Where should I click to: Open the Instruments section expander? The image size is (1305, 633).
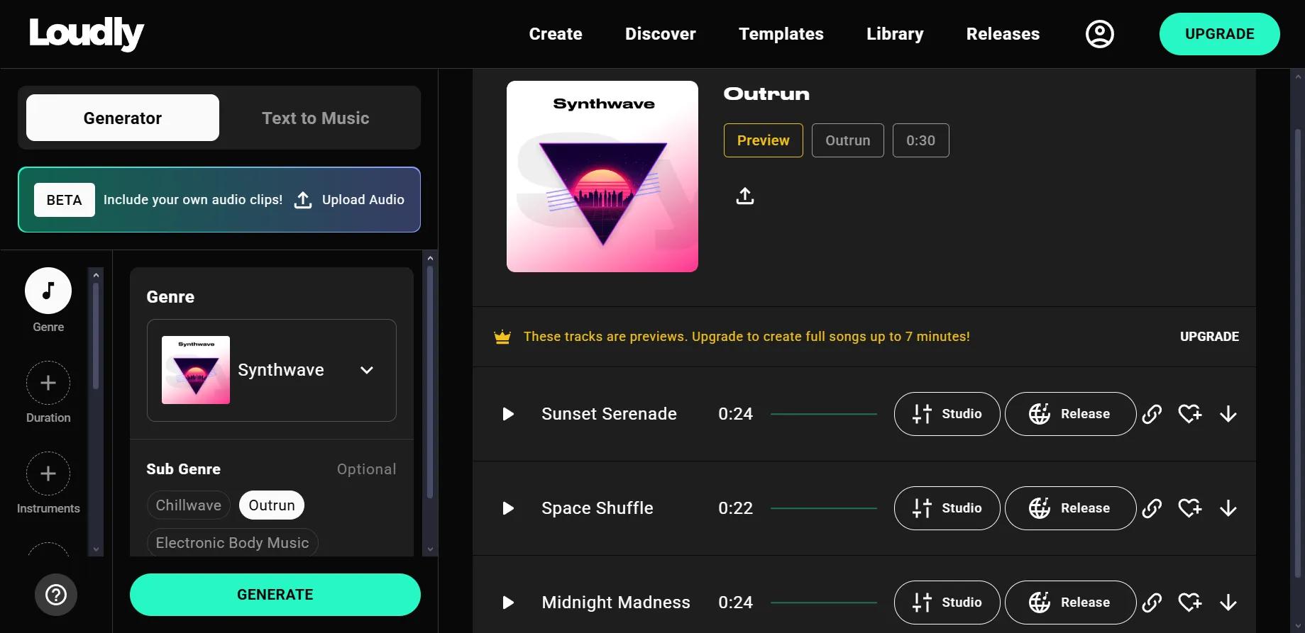[x=48, y=474]
